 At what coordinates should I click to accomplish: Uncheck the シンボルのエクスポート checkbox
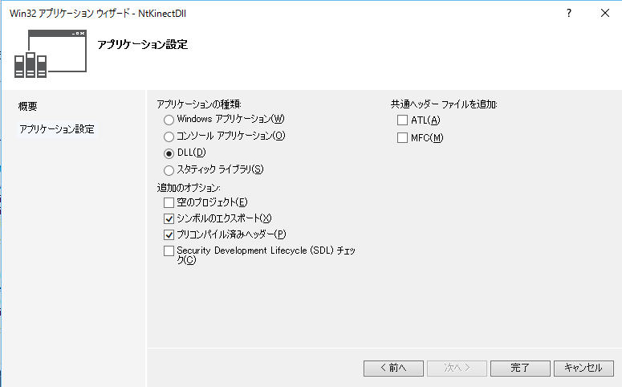pyautogui.click(x=169, y=218)
